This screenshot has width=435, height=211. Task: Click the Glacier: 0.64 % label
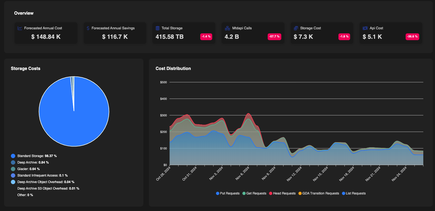pos(29,169)
